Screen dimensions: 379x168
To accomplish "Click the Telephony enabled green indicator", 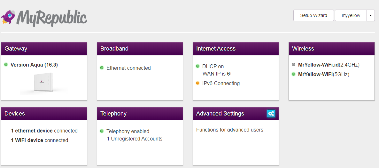I will [x=102, y=131].
